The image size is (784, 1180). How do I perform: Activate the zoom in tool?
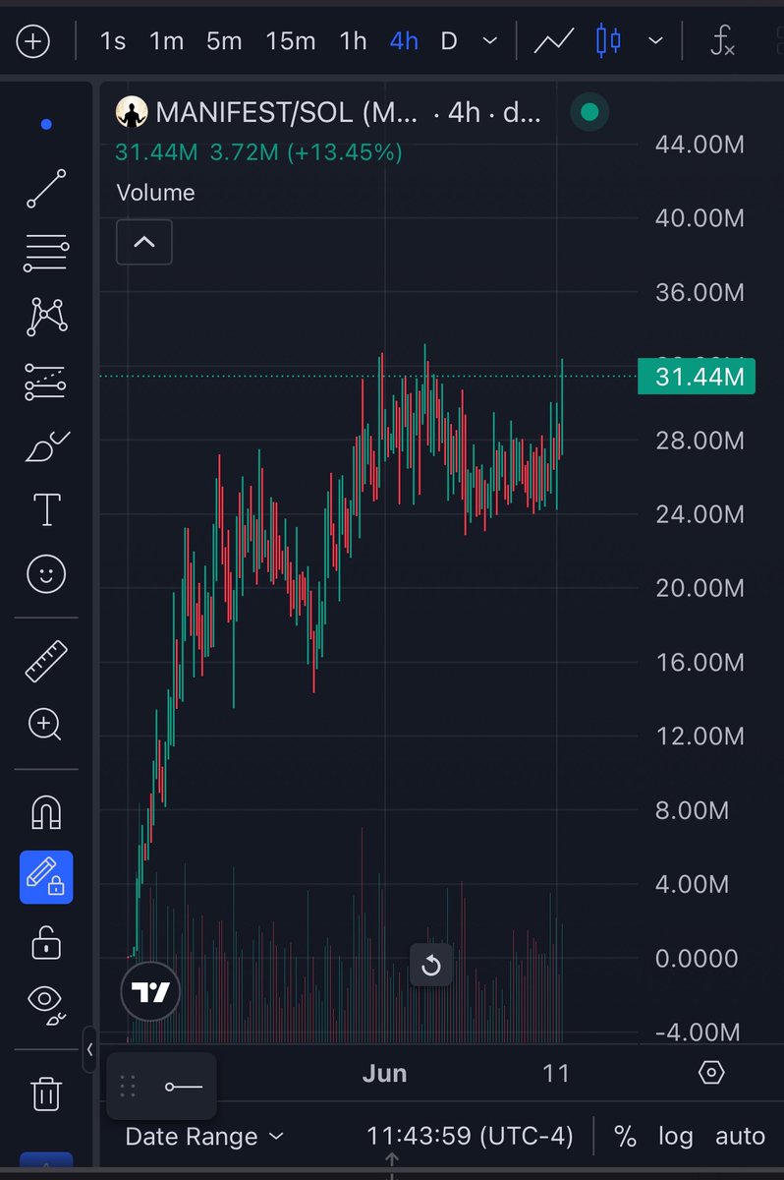46,726
